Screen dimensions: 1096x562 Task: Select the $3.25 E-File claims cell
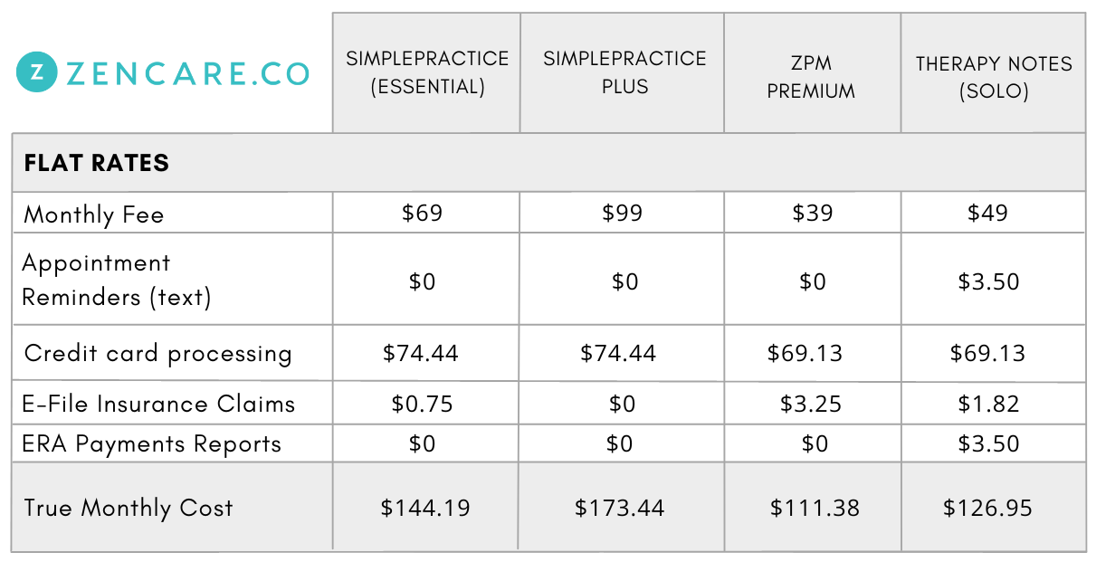pos(812,404)
